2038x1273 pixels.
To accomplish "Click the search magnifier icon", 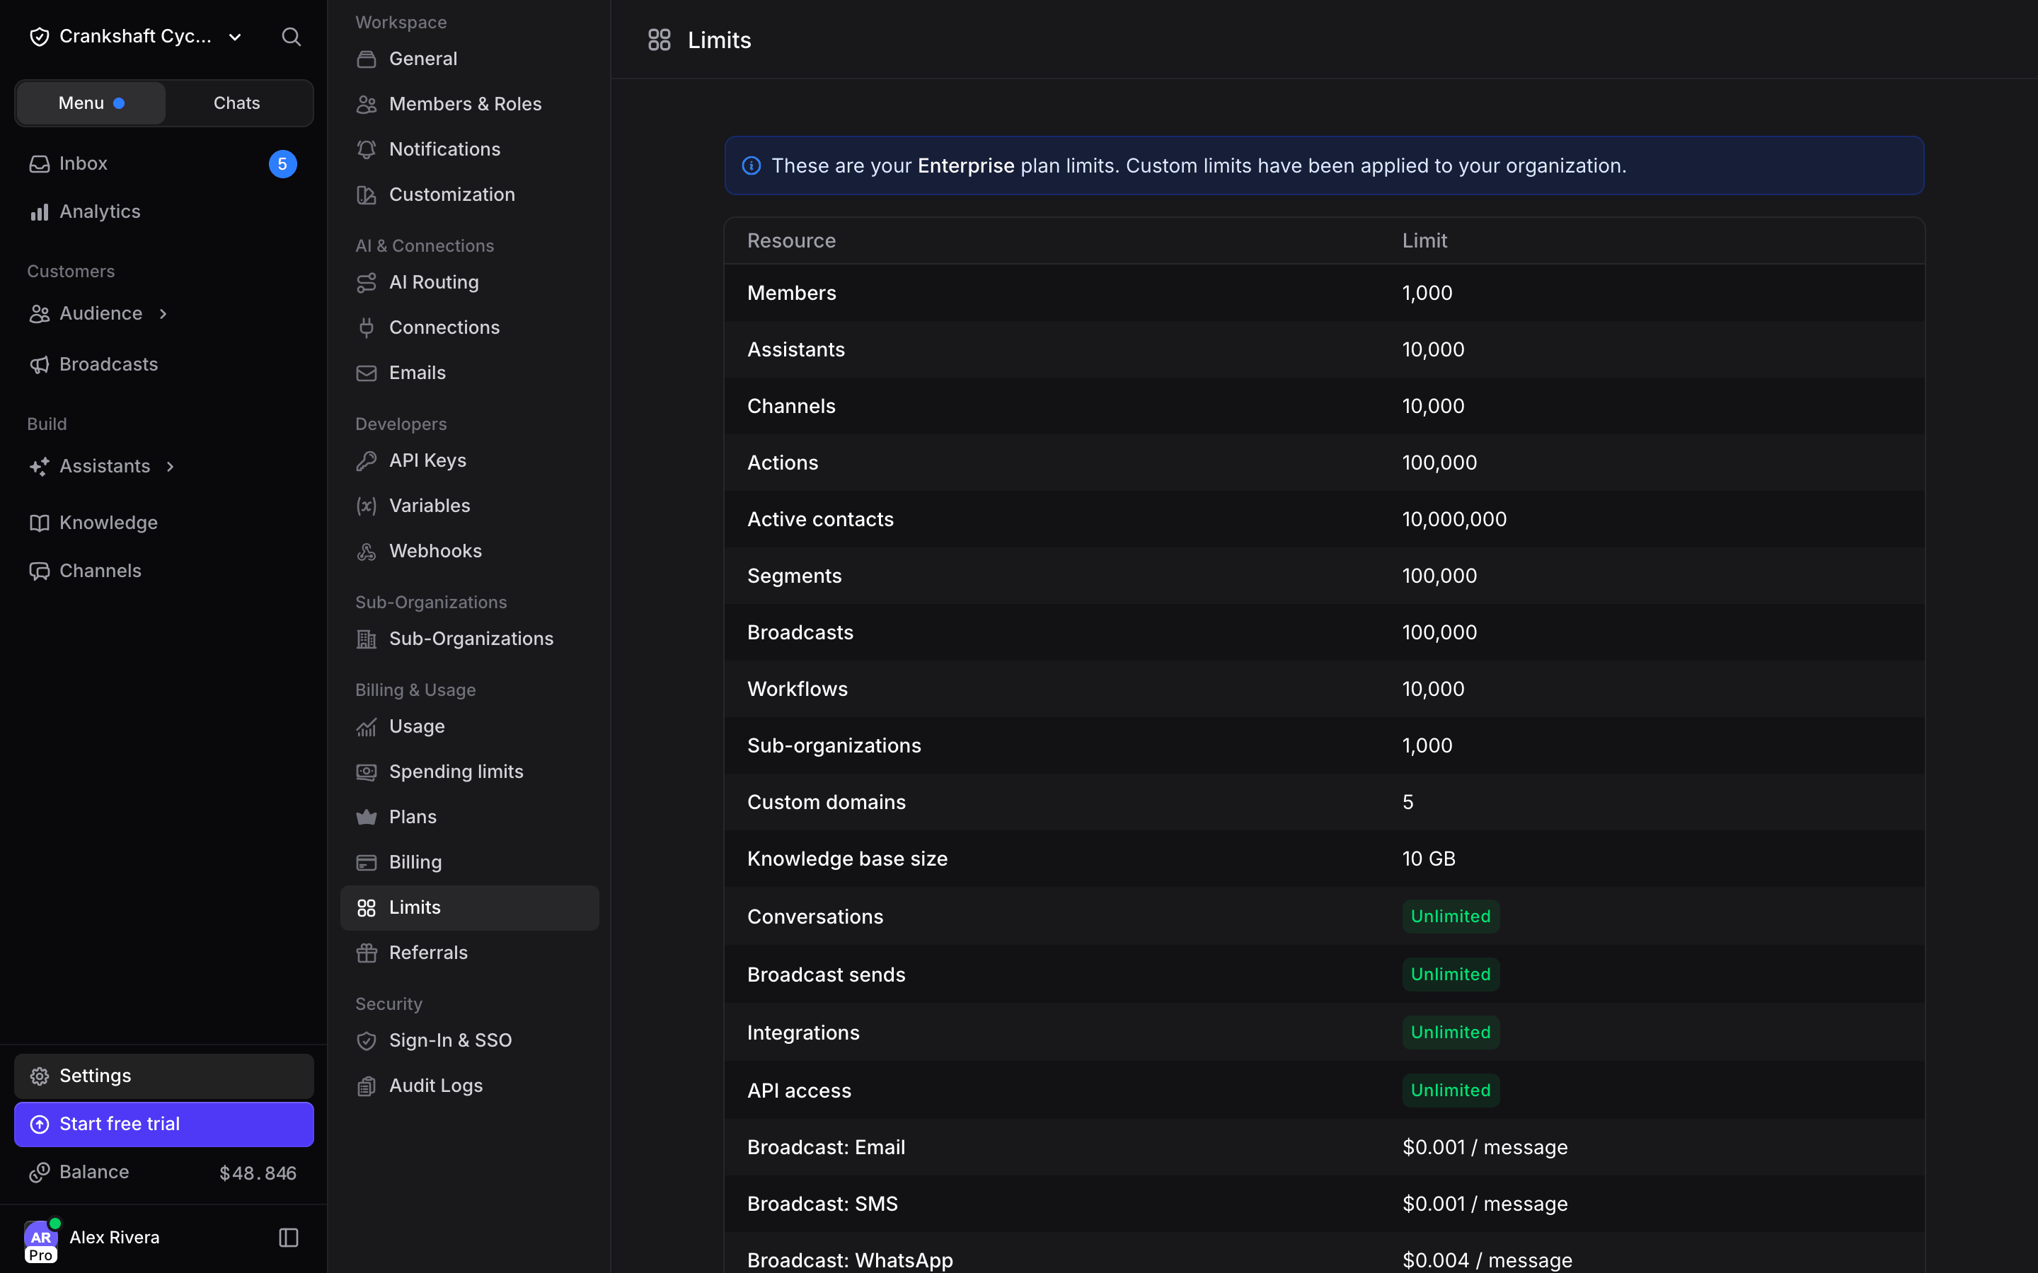I will tap(291, 36).
